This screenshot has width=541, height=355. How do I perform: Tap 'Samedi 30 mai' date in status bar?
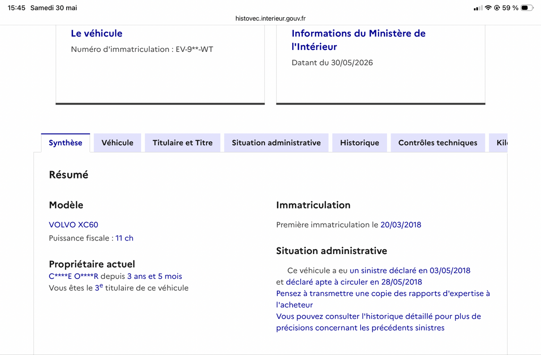point(54,8)
